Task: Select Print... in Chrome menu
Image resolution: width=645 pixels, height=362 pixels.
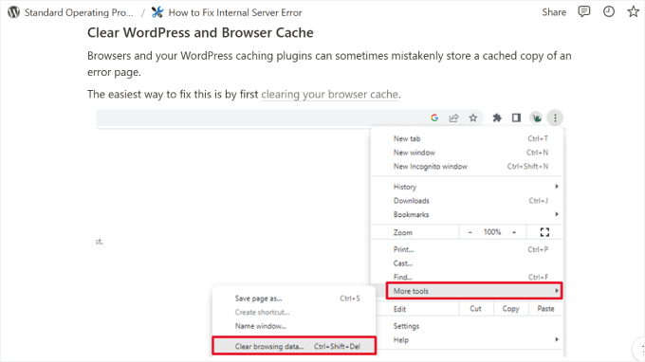Action: [x=467, y=249]
